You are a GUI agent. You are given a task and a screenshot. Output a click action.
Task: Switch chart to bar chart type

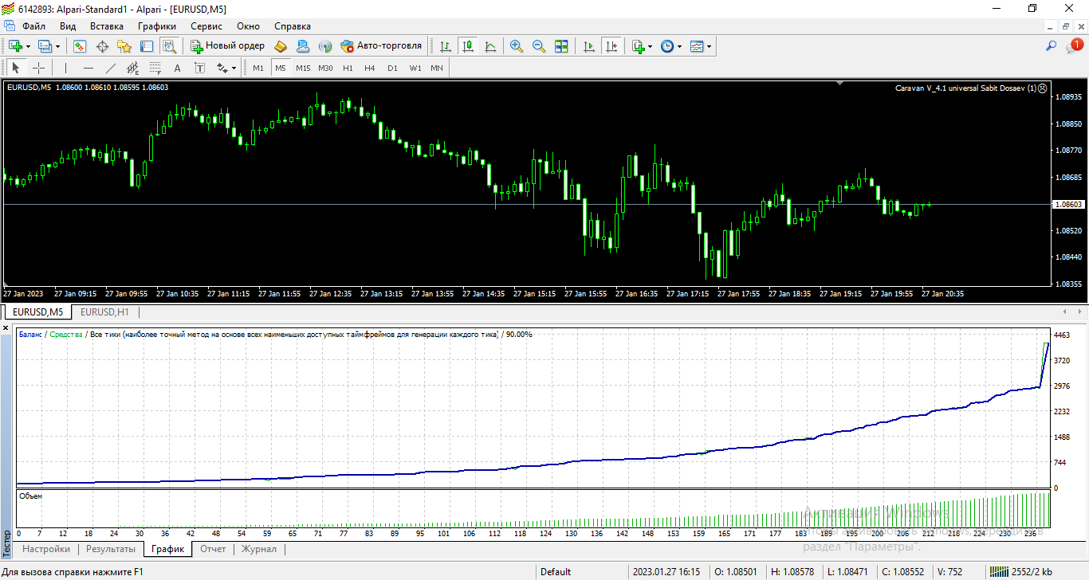(446, 46)
